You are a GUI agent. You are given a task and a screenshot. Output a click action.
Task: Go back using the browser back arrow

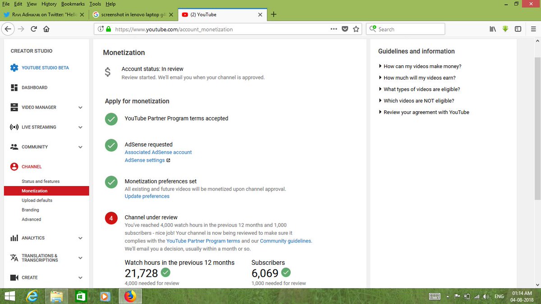[x=8, y=29]
